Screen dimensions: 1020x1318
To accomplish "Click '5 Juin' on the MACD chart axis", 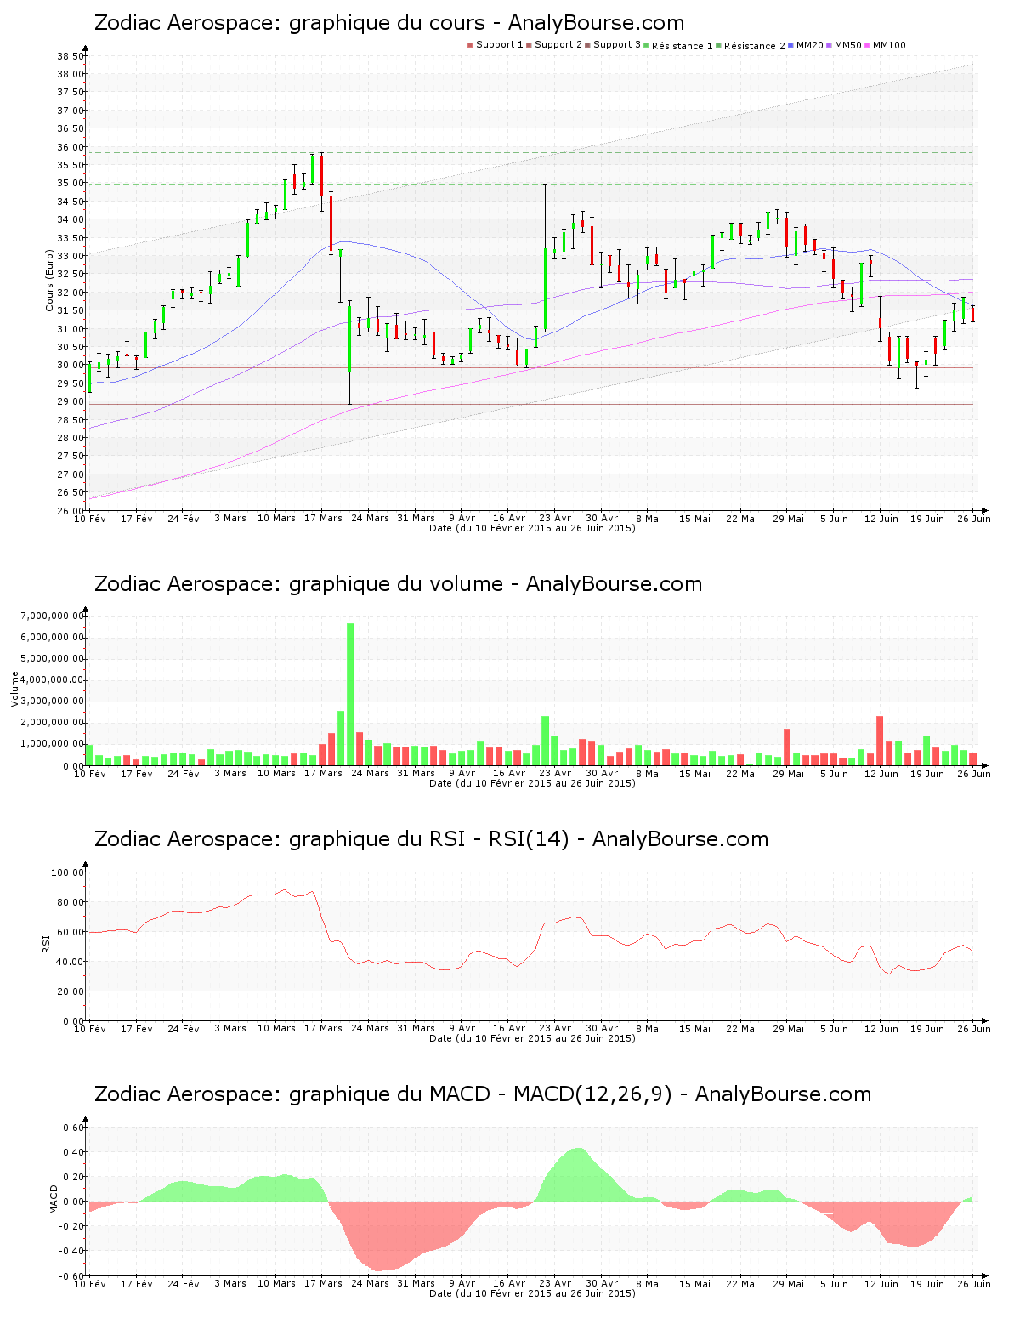I will click(x=835, y=1284).
